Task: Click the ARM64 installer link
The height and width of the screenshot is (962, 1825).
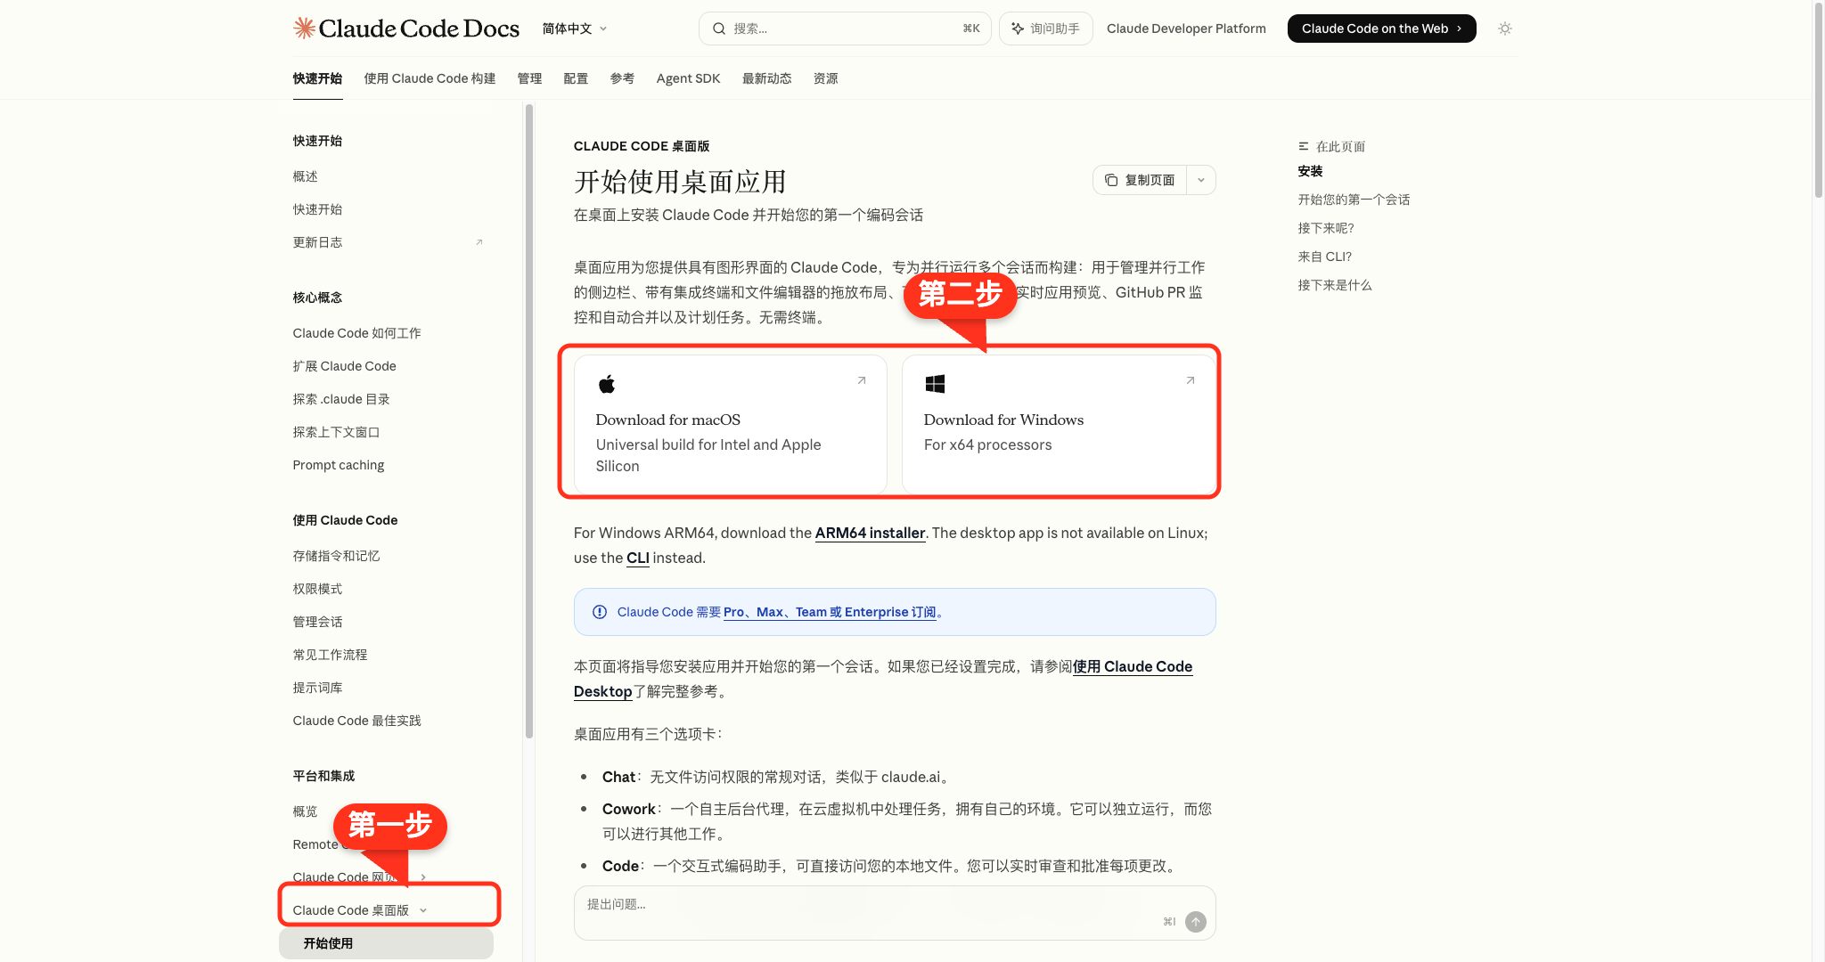Action: pyautogui.click(x=870, y=533)
